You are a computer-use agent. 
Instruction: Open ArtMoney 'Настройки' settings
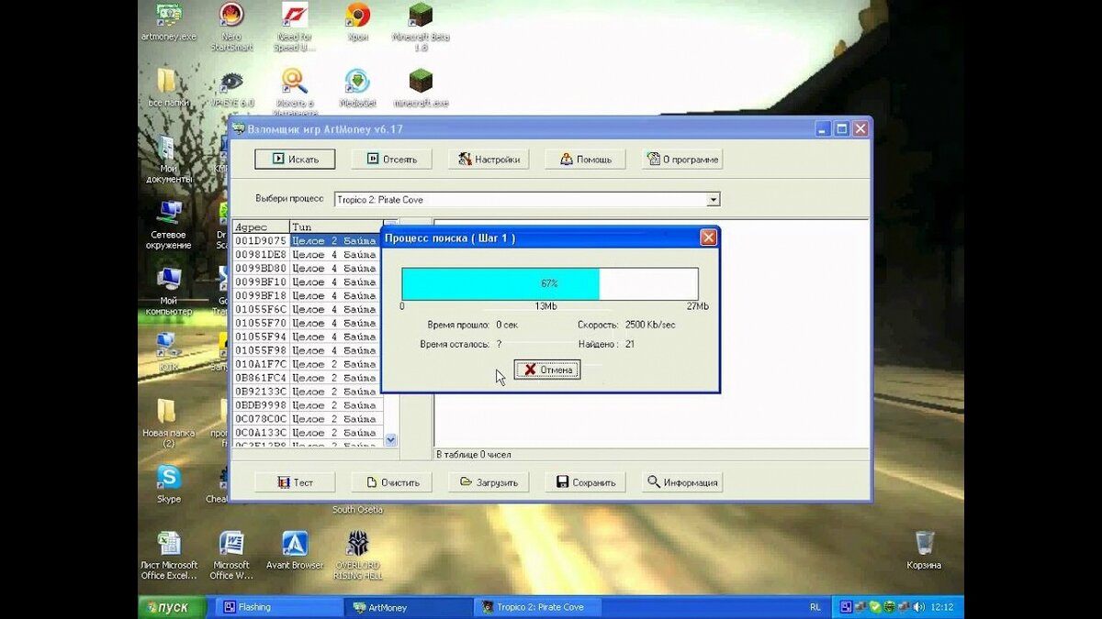pos(489,159)
